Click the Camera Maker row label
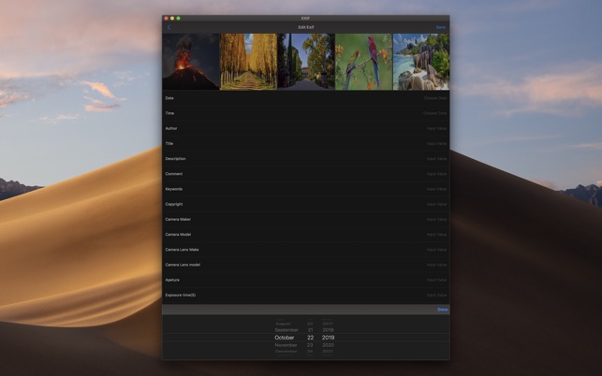The width and height of the screenshot is (602, 376). tap(178, 220)
